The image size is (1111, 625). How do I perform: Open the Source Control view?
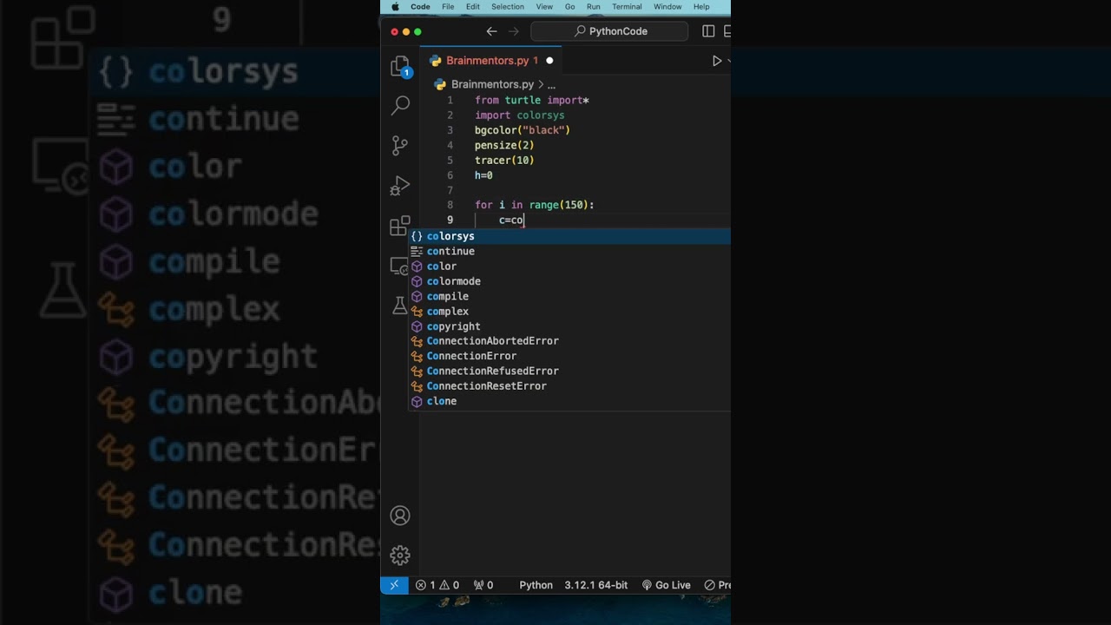pos(400,145)
